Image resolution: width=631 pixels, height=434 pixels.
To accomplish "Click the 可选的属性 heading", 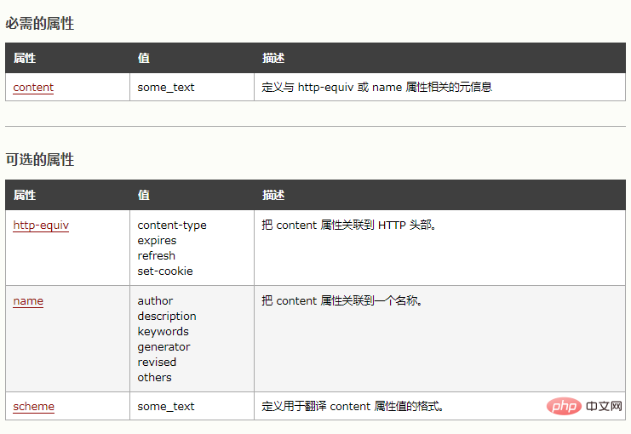I will click(40, 159).
